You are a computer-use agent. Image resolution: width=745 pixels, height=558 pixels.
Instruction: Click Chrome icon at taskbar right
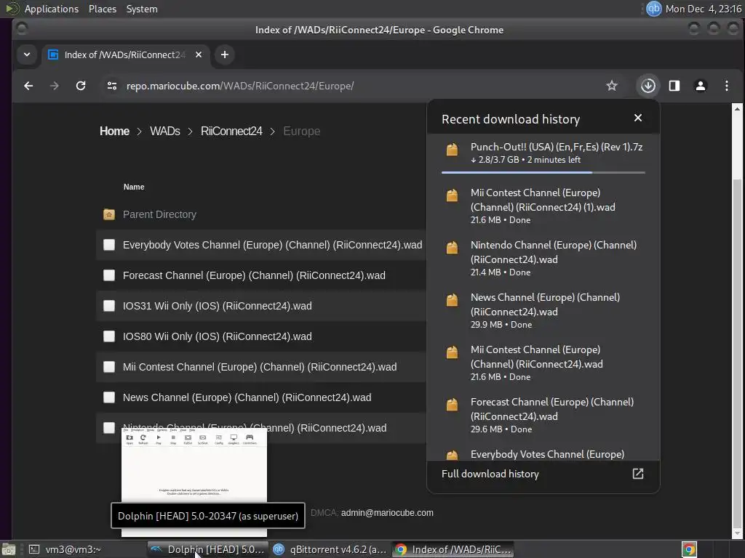click(689, 549)
